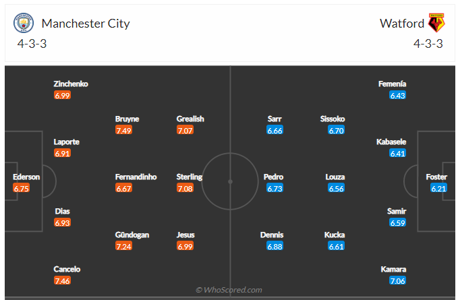Image resolution: width=458 pixels, height=300 pixels.
Task: Select player Zinchenko at left back
Action: pos(71,84)
